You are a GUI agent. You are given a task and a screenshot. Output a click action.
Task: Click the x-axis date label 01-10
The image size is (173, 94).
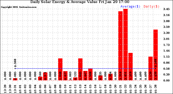65,89
